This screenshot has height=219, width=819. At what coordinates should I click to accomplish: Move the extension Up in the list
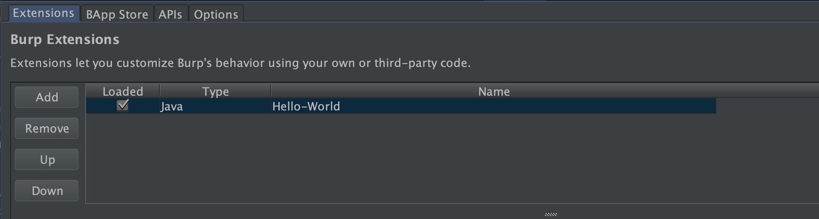(47, 160)
